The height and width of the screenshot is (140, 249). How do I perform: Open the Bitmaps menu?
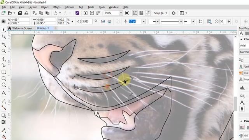pos(69,7)
